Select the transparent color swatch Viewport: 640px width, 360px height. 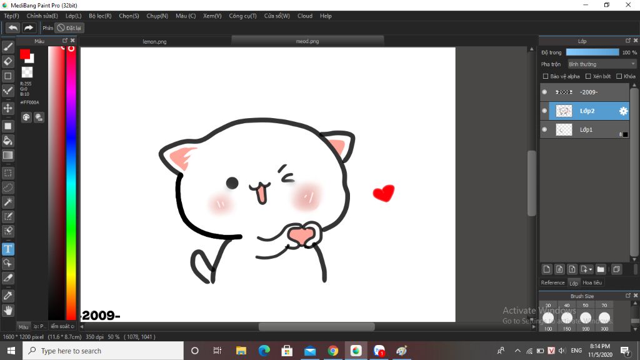27,72
